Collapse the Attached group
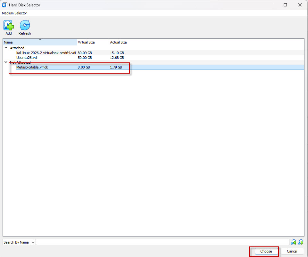The width and height of the screenshot is (308, 257). (x=6, y=48)
